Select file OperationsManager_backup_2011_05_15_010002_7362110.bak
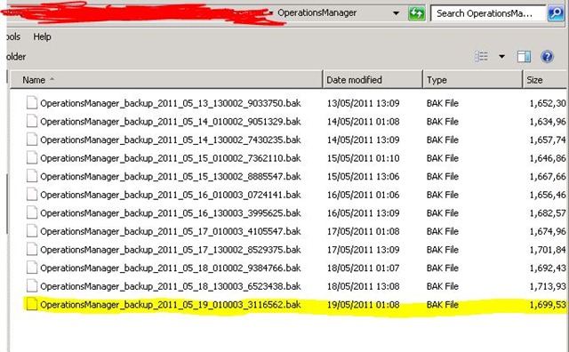This screenshot has width=569, height=352. click(170, 158)
